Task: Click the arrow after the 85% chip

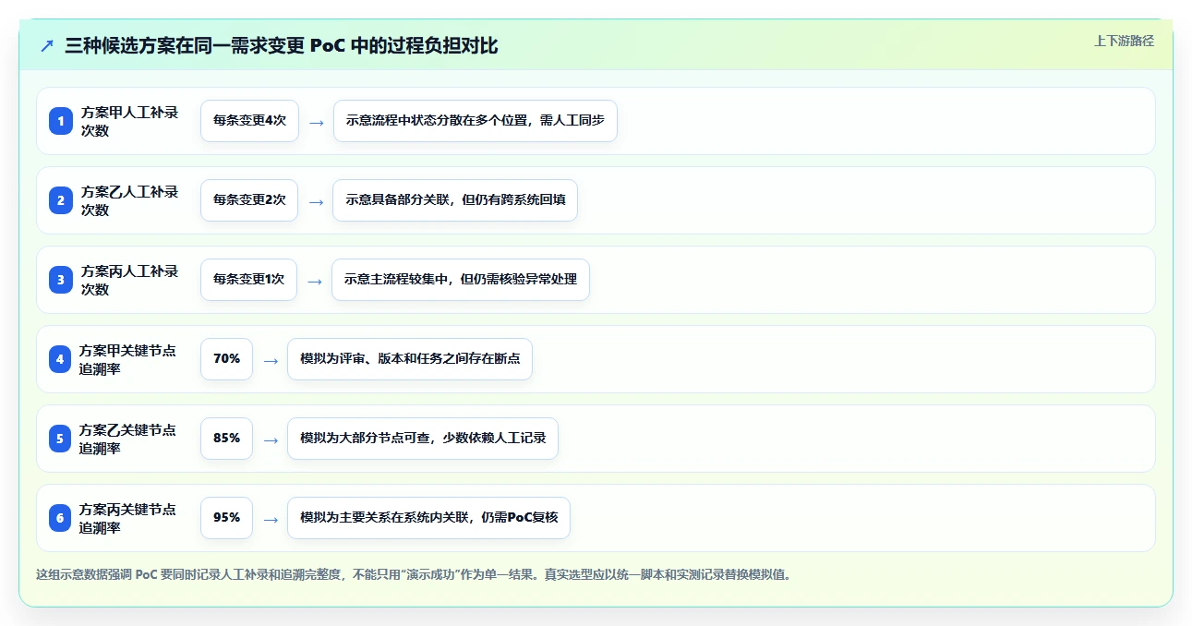Action: (x=271, y=439)
